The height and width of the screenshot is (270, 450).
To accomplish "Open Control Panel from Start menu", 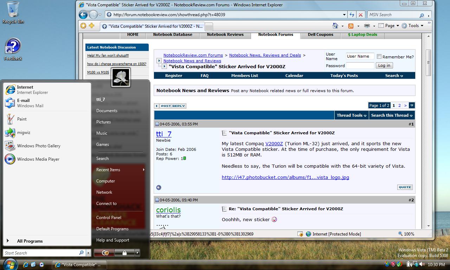I will pyautogui.click(x=109, y=218).
